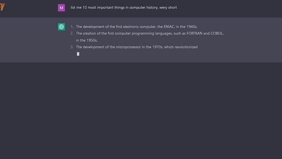Click the '1970s' text in item three

click(x=158, y=47)
